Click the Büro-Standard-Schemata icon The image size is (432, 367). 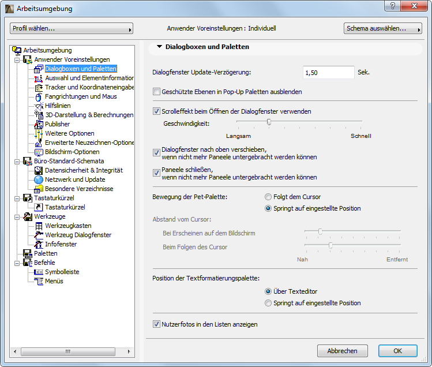click(x=28, y=161)
